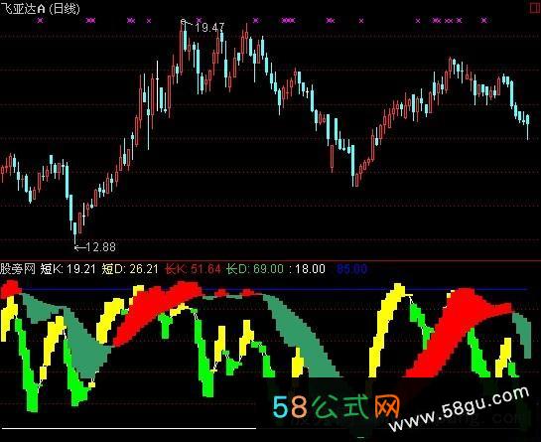Image resolution: width=541 pixels, height=442 pixels.
Task: Open the www.58gu.com watermark link
Action: point(459,409)
